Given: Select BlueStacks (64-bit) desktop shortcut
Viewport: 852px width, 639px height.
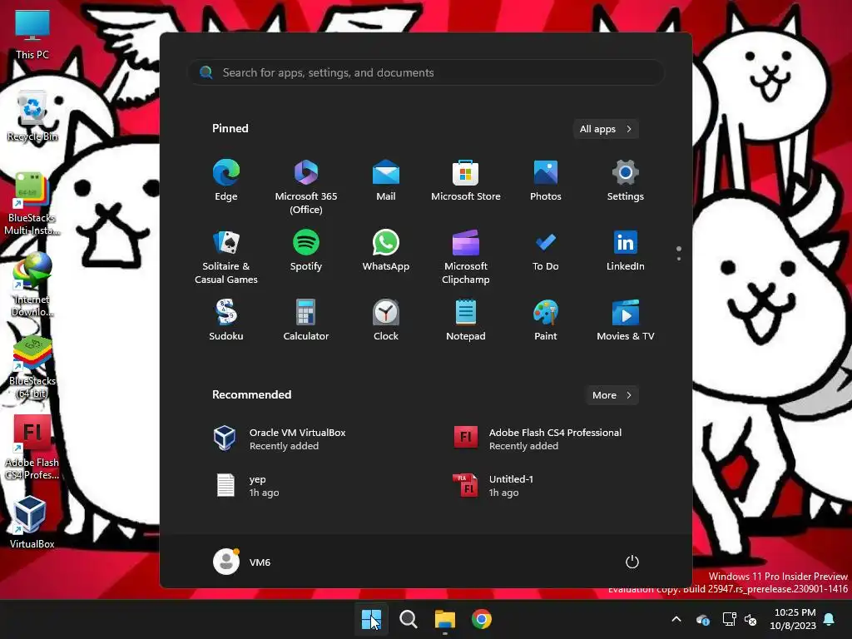Looking at the screenshot, I should pyautogui.click(x=32, y=367).
